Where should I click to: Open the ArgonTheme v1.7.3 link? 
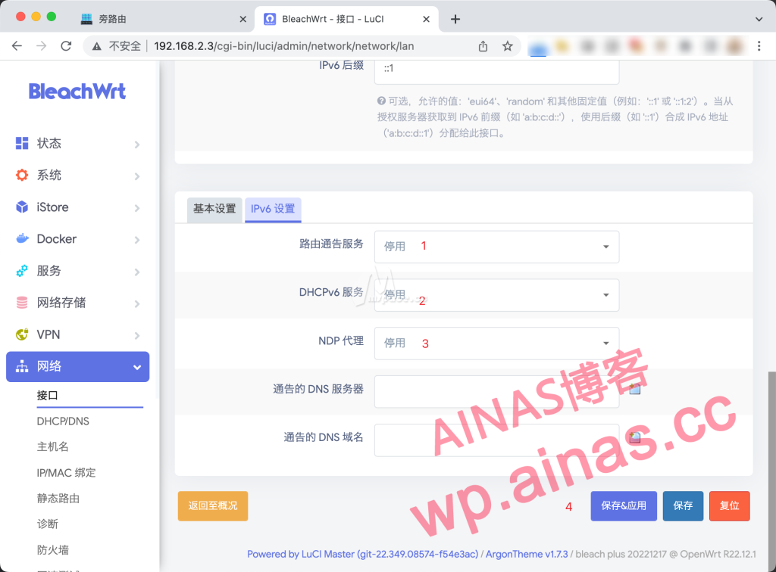click(x=527, y=554)
